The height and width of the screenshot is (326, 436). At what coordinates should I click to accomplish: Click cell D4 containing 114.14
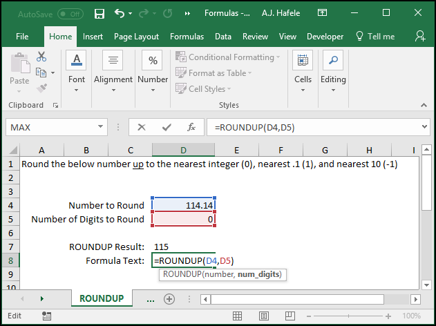click(183, 205)
